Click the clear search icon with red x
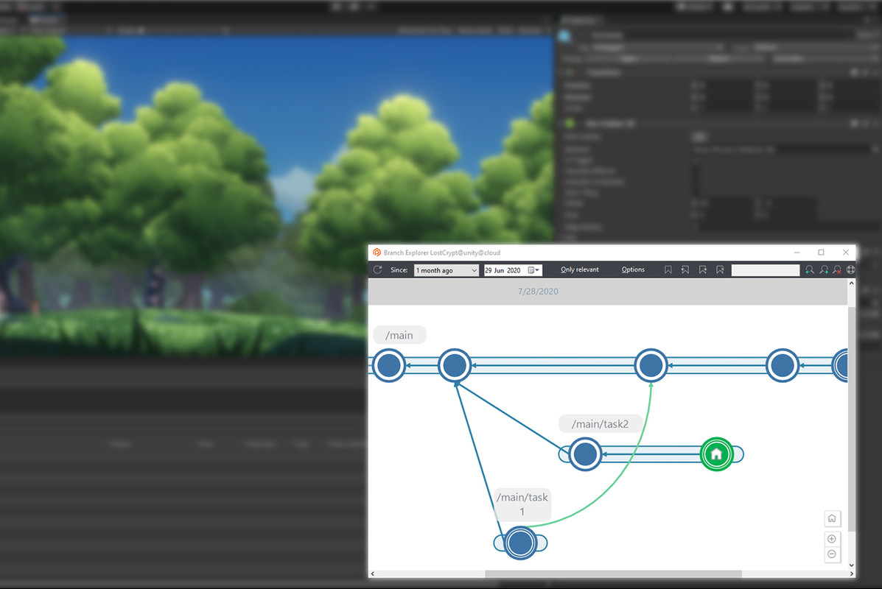Screen dimensions: 882x589 tap(837, 269)
